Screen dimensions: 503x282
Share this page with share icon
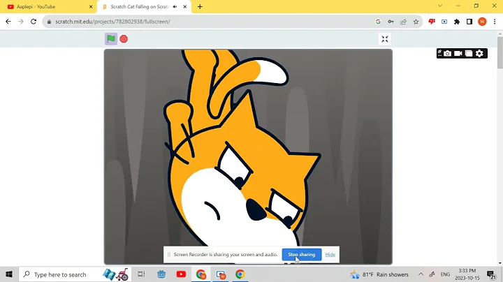pos(403,22)
